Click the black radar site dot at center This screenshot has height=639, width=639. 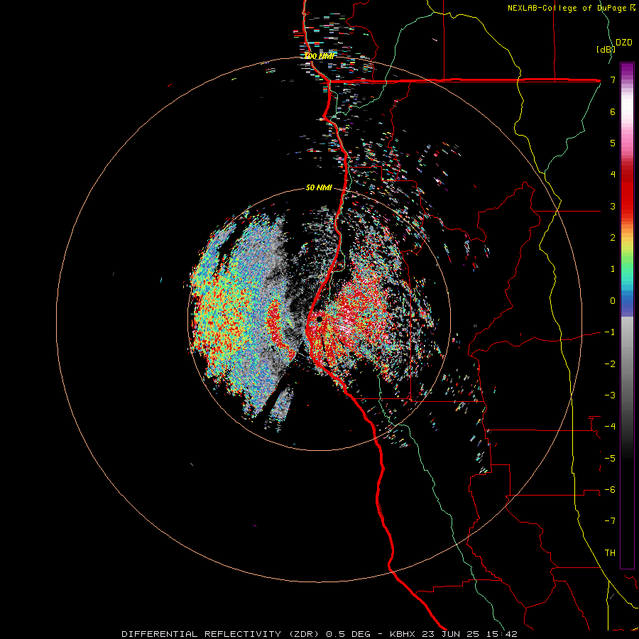coord(319,319)
